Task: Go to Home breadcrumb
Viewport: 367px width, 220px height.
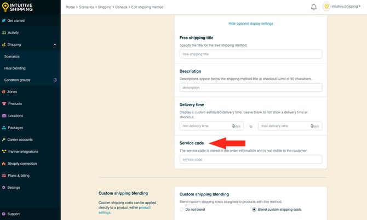Action: tap(70, 7)
